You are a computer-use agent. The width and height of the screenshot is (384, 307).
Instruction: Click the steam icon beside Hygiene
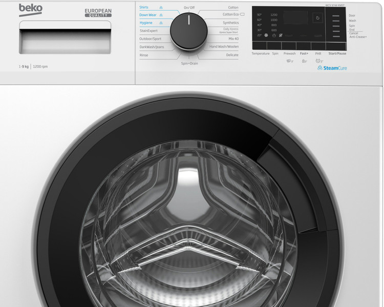(x=162, y=23)
